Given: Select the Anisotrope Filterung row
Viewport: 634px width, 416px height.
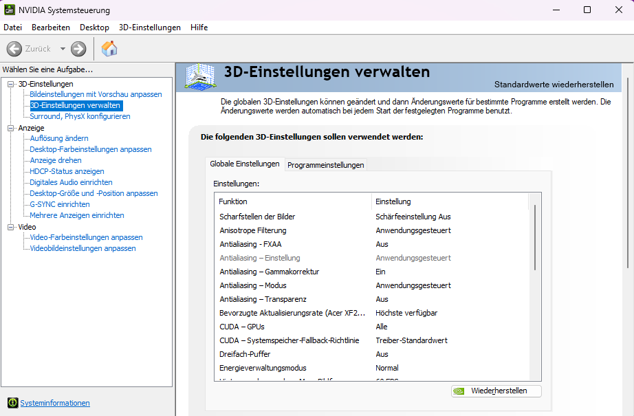Looking at the screenshot, I should tap(371, 230).
